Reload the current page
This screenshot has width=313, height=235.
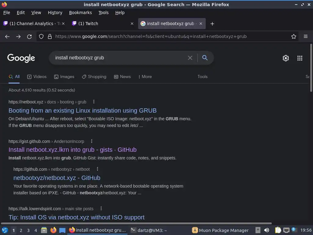[29, 37]
